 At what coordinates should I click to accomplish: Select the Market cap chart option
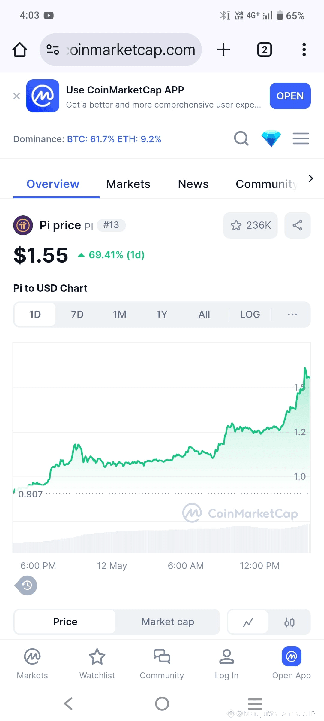(168, 622)
